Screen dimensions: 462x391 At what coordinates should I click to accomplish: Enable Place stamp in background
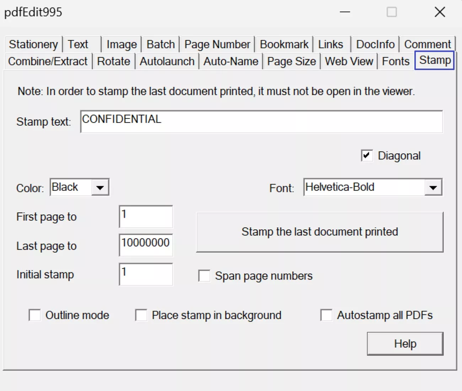(141, 315)
